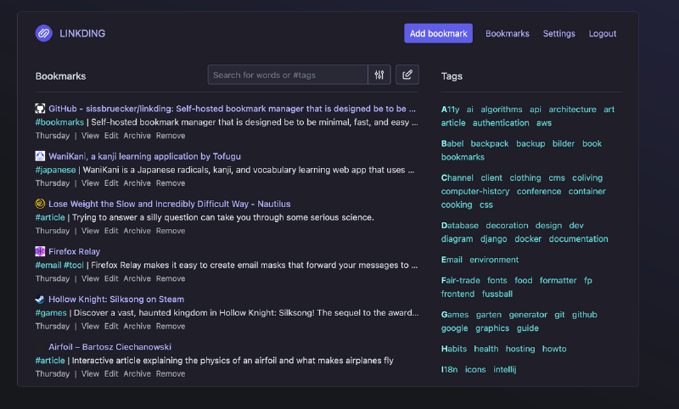Select the #japanese tag on WaniKani
The image size is (679, 409).
coord(55,170)
